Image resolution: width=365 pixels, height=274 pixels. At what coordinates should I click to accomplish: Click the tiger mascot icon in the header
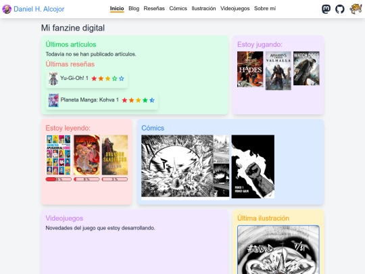coord(356,9)
